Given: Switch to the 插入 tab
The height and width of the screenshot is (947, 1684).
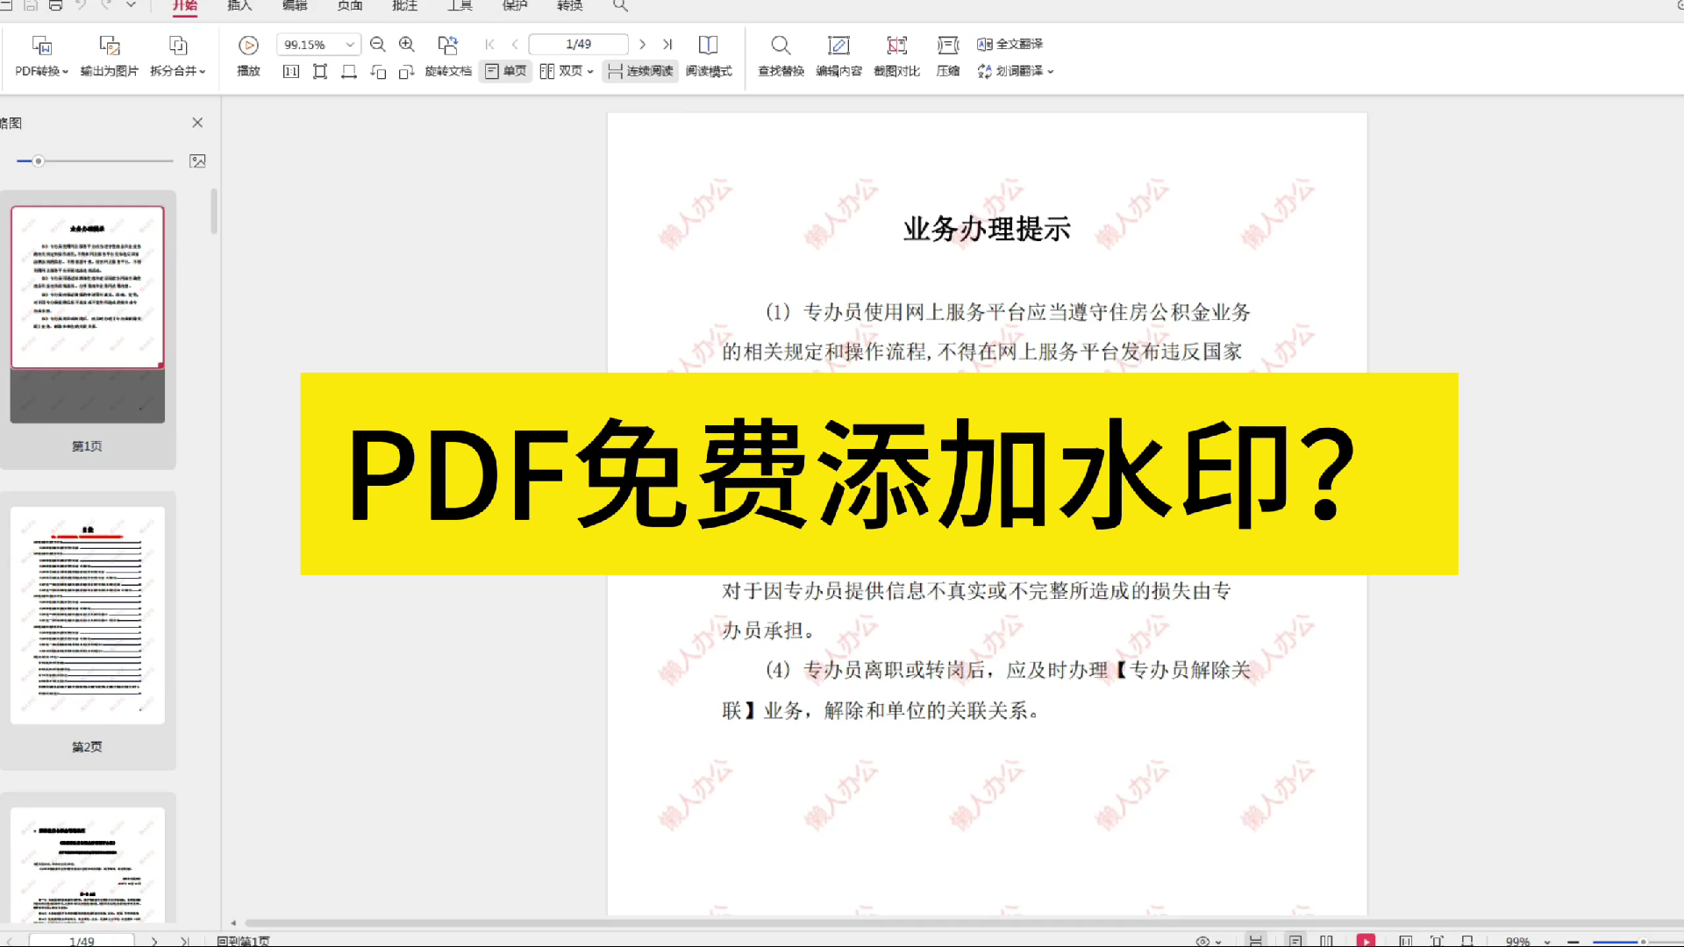Looking at the screenshot, I should click(x=239, y=5).
